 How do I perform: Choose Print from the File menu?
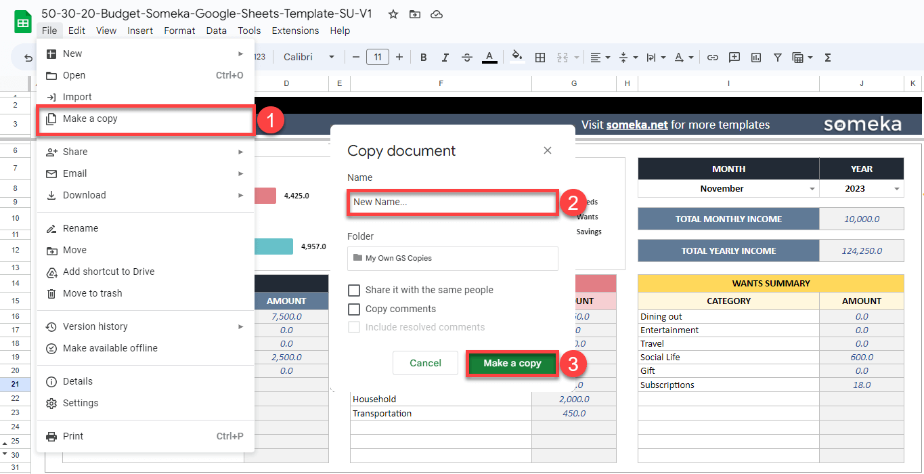click(x=145, y=436)
